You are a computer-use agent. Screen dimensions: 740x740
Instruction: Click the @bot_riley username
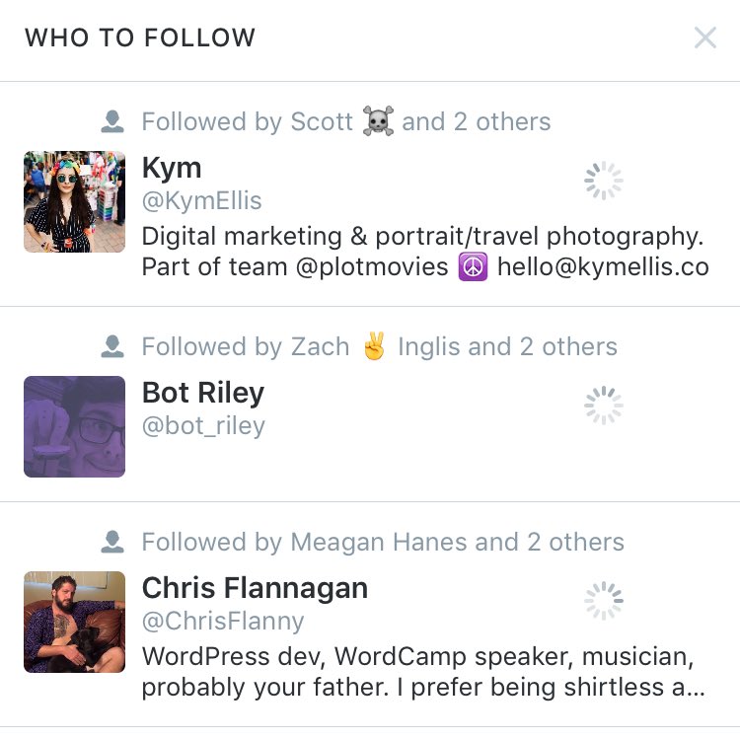203,426
